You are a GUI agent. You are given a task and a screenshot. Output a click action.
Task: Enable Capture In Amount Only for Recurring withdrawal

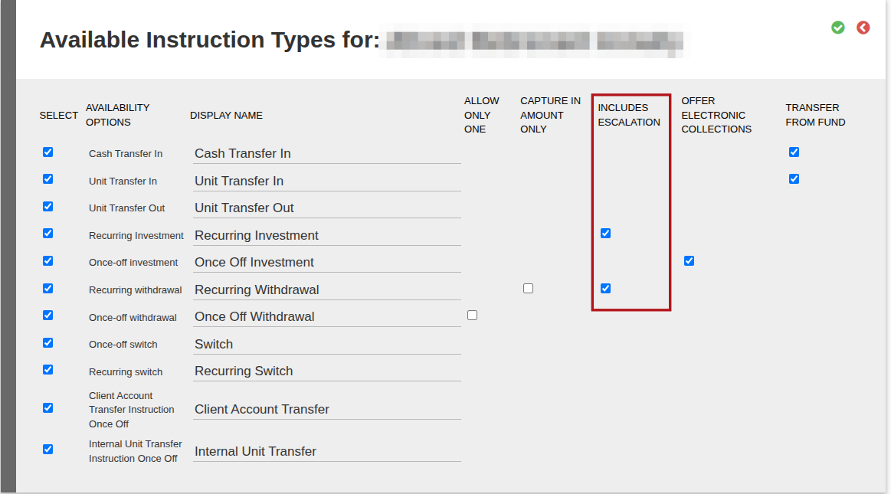coord(529,289)
